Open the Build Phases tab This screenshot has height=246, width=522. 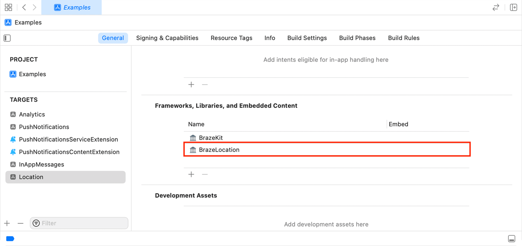tap(357, 38)
